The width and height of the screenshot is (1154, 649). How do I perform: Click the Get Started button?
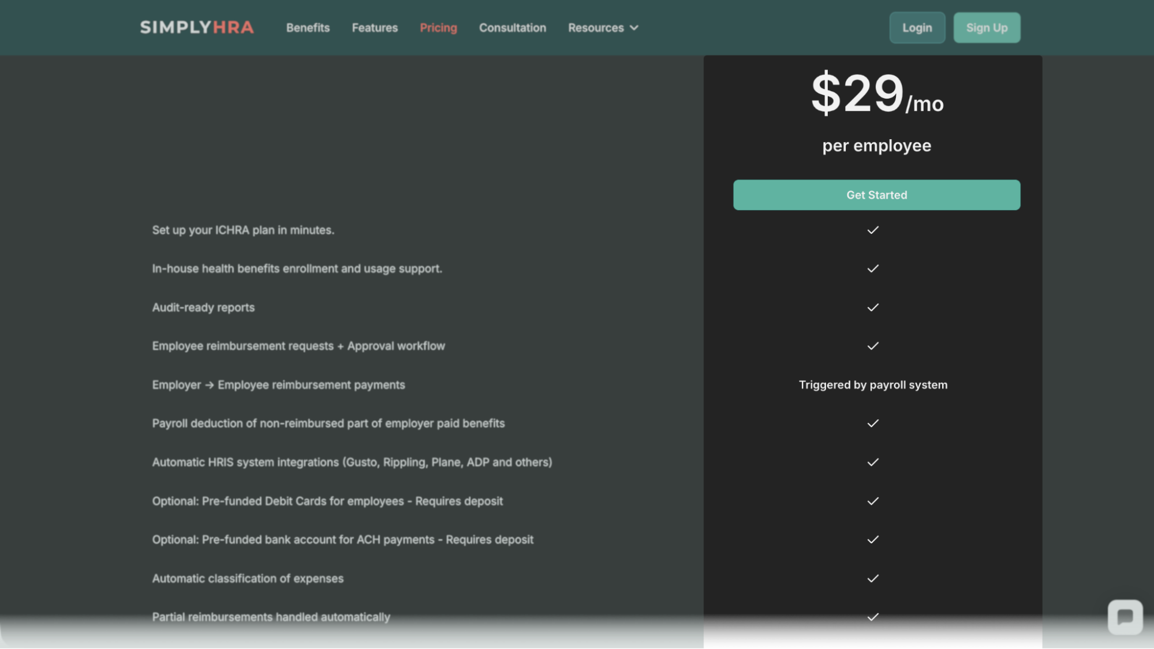(x=876, y=195)
